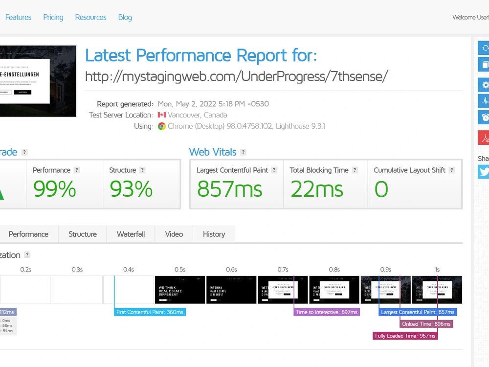Click the 93% structure score

131,189
